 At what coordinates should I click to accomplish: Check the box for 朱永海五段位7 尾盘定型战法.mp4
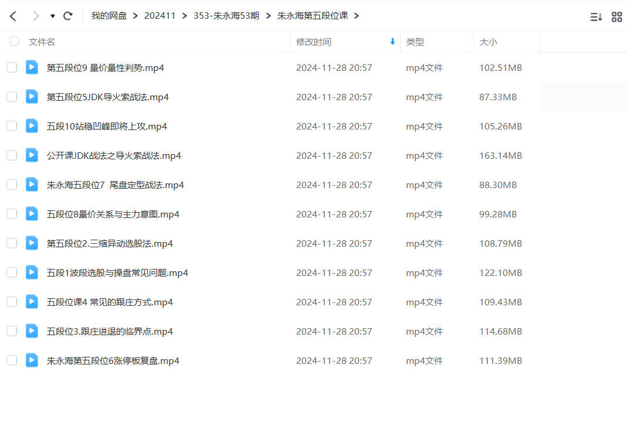(12, 185)
